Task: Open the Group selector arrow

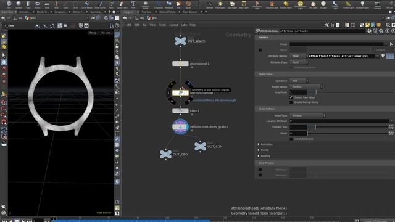Action: 391,44
